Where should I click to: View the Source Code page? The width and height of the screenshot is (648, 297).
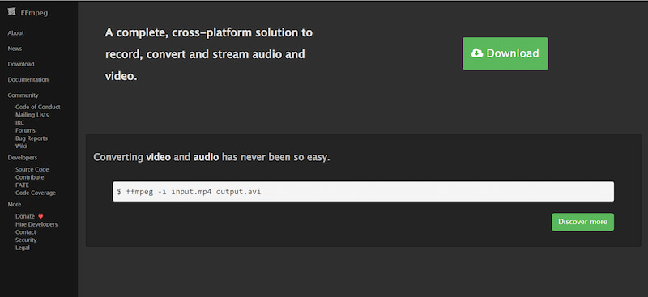[x=32, y=169]
